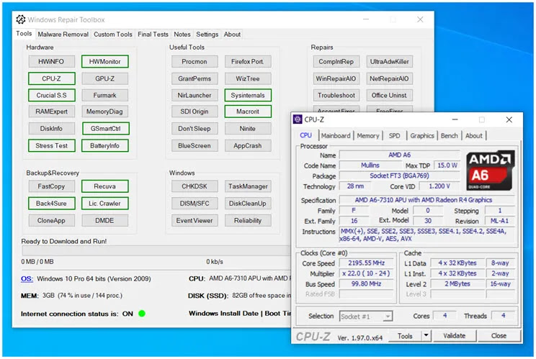Screen dimensions: 536x359
Task: Open NirLauncher tool
Action: [x=195, y=95]
